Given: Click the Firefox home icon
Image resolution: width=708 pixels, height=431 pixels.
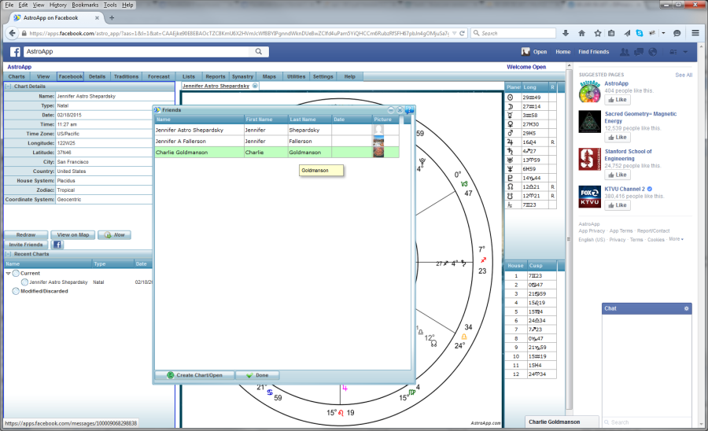Looking at the screenshot, I should [582, 33].
